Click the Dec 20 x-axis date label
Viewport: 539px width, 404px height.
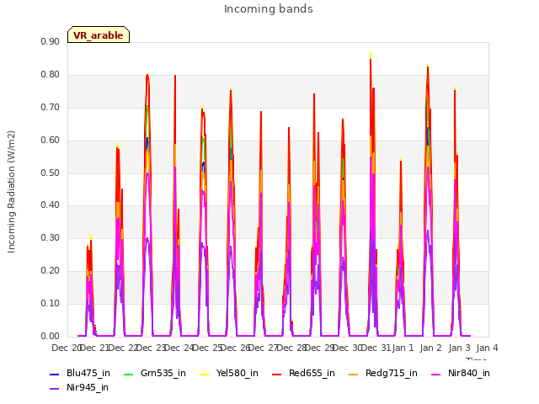pos(66,348)
